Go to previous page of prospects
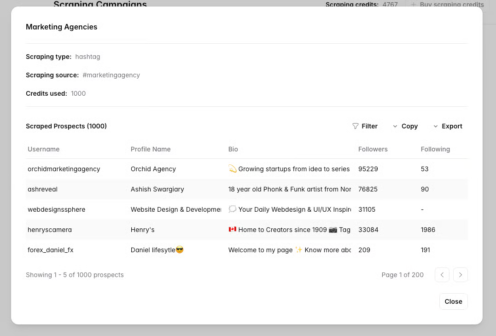The height and width of the screenshot is (336, 496). (x=442, y=275)
